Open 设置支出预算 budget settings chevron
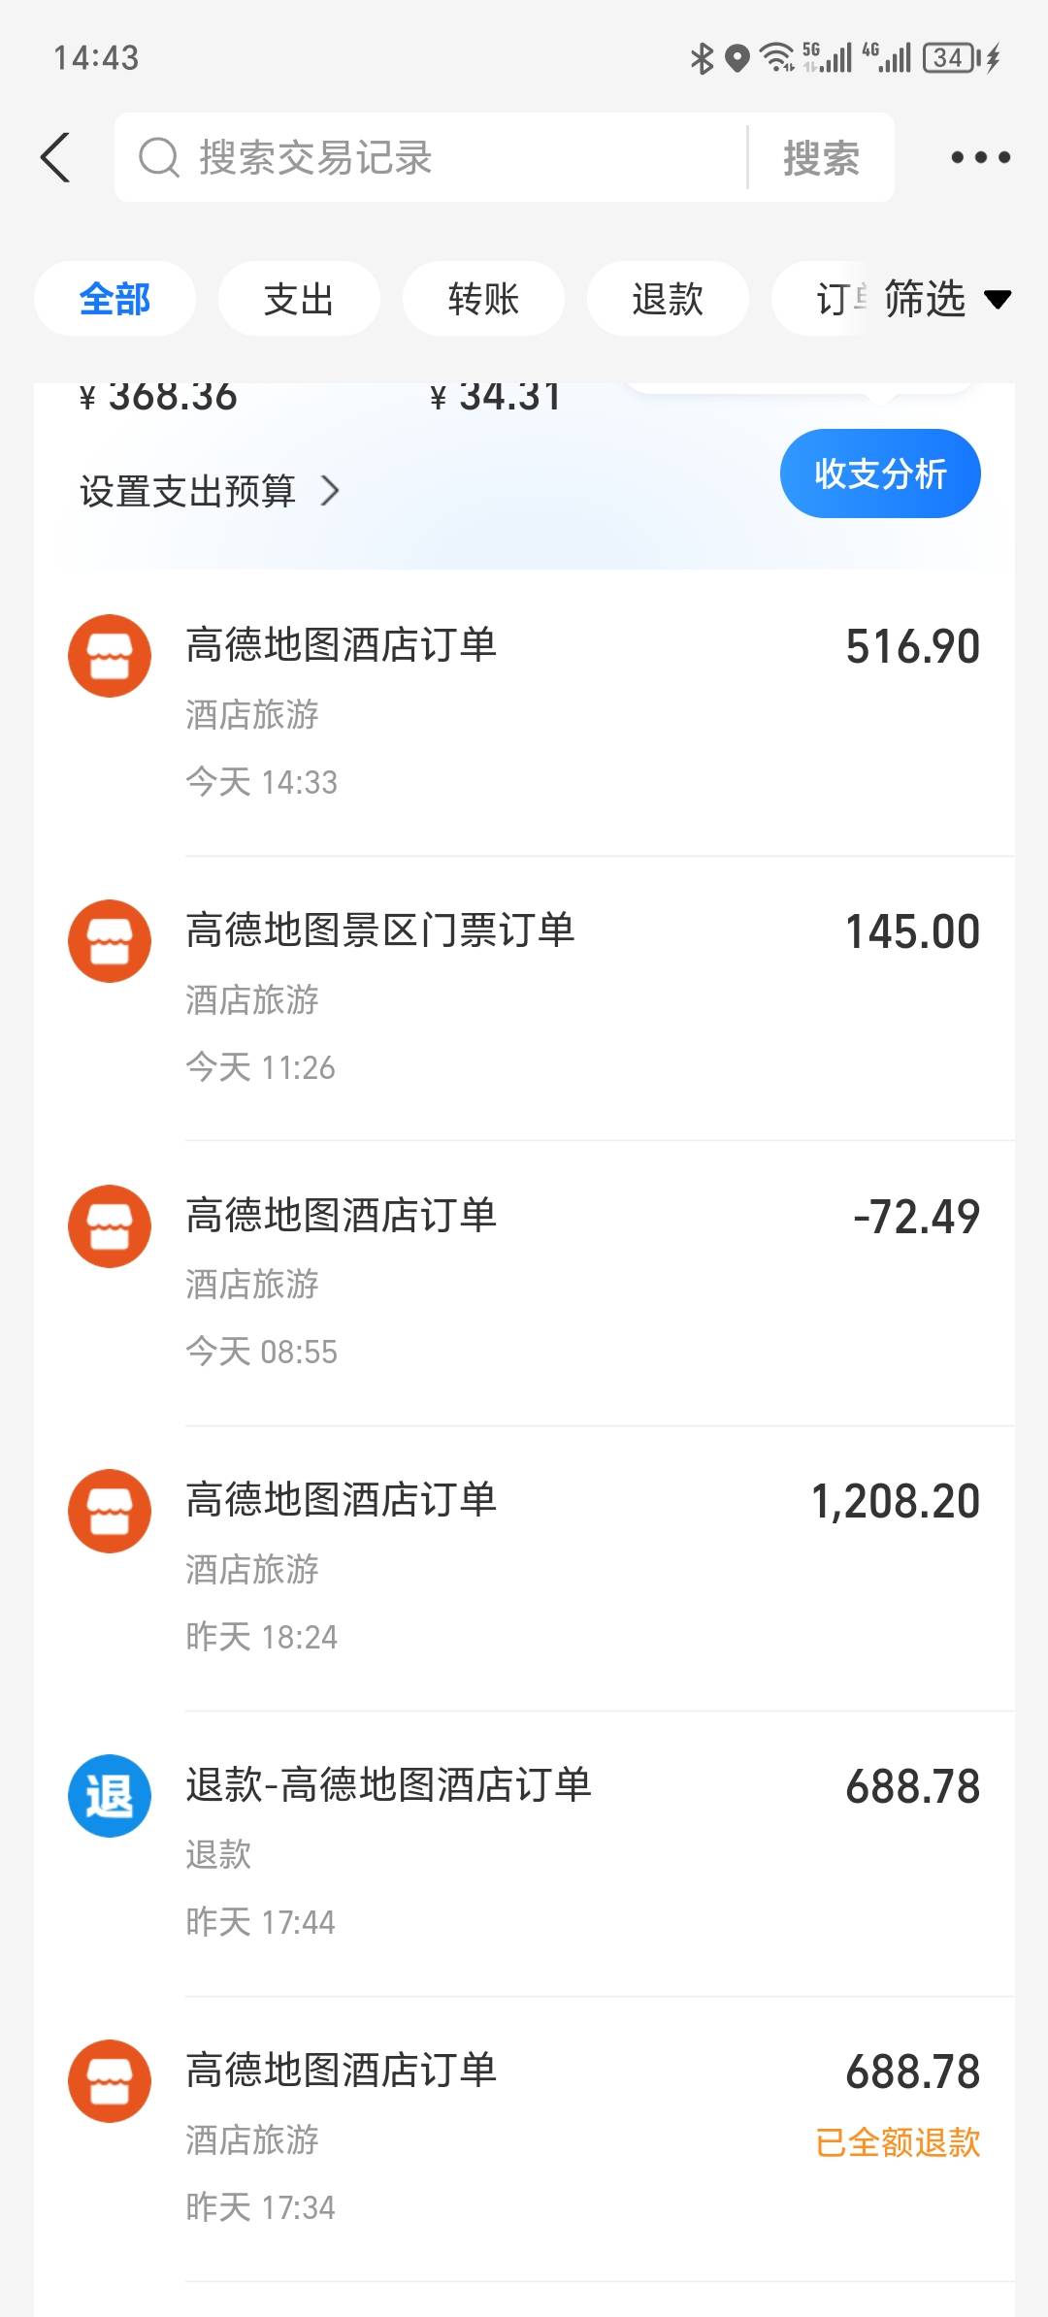 [330, 491]
